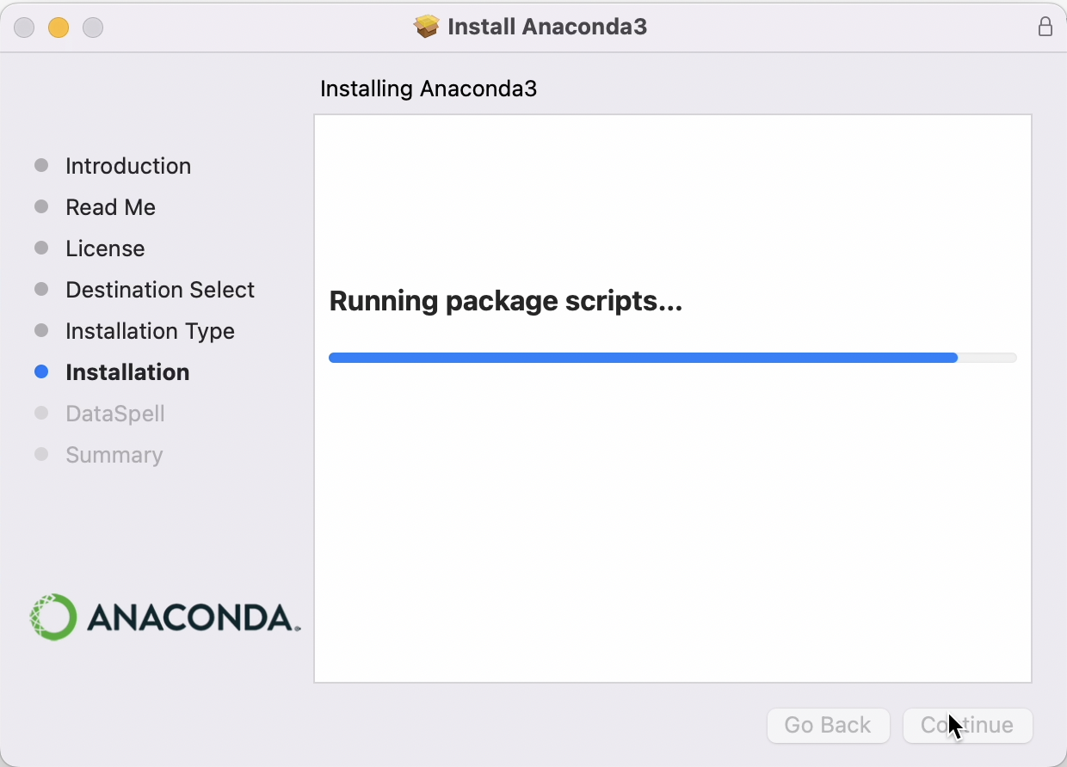The width and height of the screenshot is (1067, 767).
Task: Select the Destination Select step
Action: (159, 290)
